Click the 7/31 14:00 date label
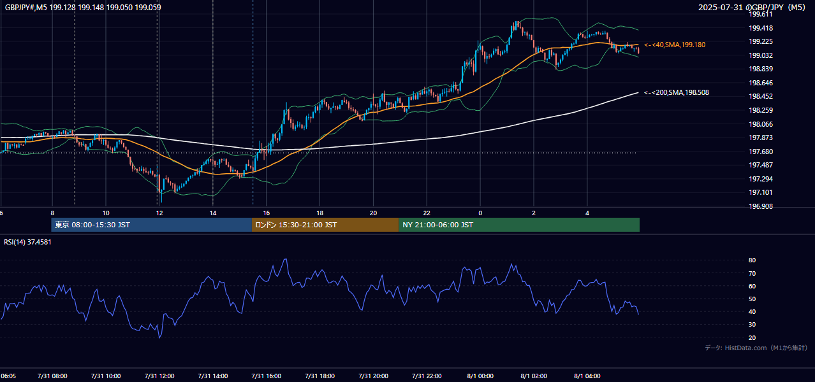Image resolution: width=815 pixels, height=382 pixels. (213, 376)
